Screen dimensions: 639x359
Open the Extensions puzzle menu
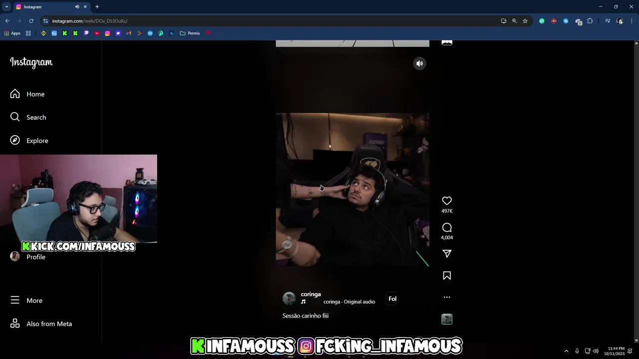pos(590,21)
